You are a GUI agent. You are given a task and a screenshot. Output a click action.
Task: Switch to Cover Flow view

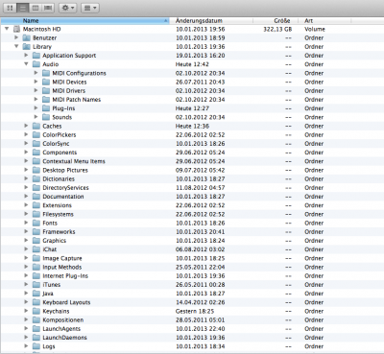[x=48, y=8]
